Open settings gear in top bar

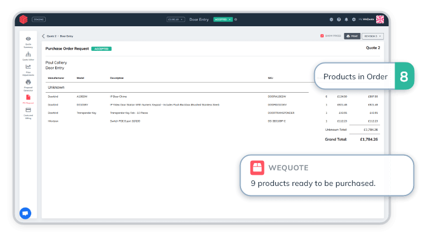pyautogui.click(x=353, y=20)
